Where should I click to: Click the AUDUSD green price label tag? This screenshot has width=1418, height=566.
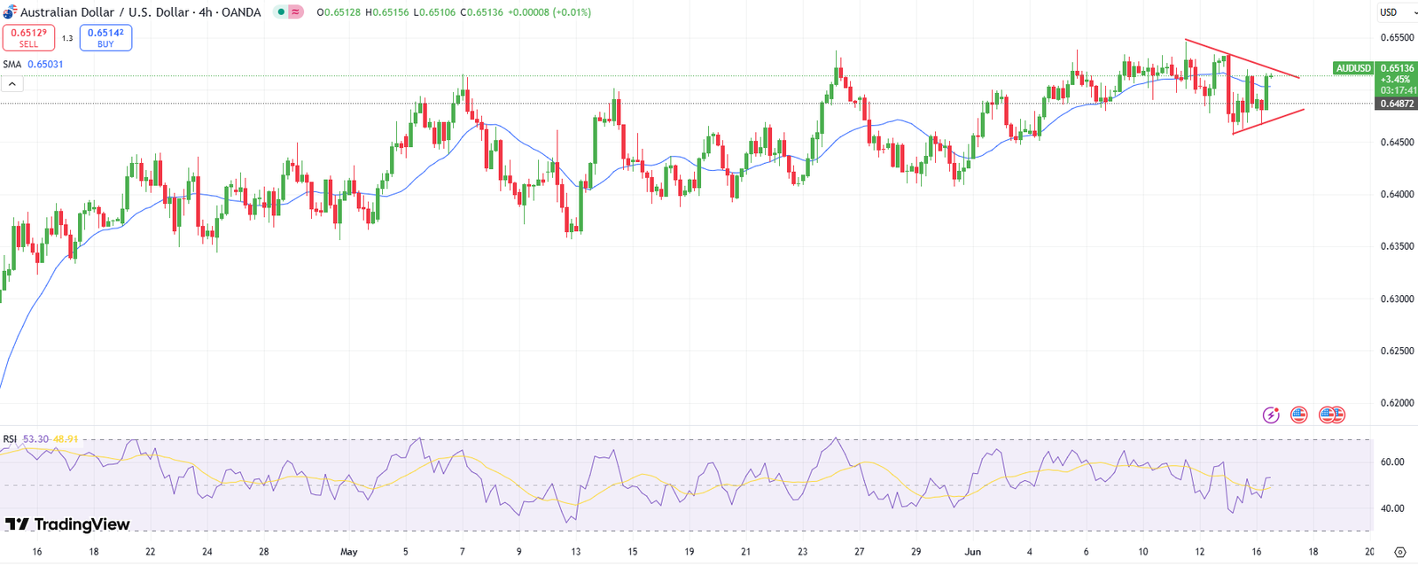click(x=1352, y=68)
